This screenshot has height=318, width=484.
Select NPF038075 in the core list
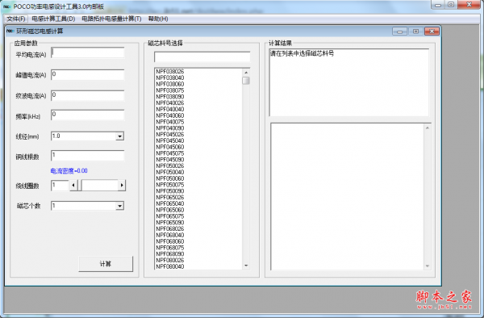point(170,90)
